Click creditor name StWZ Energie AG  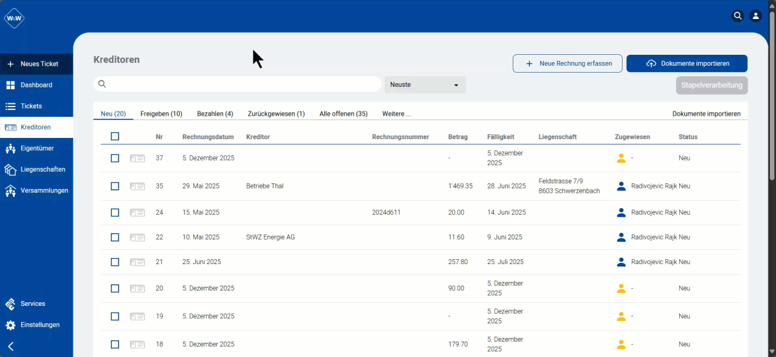point(271,237)
